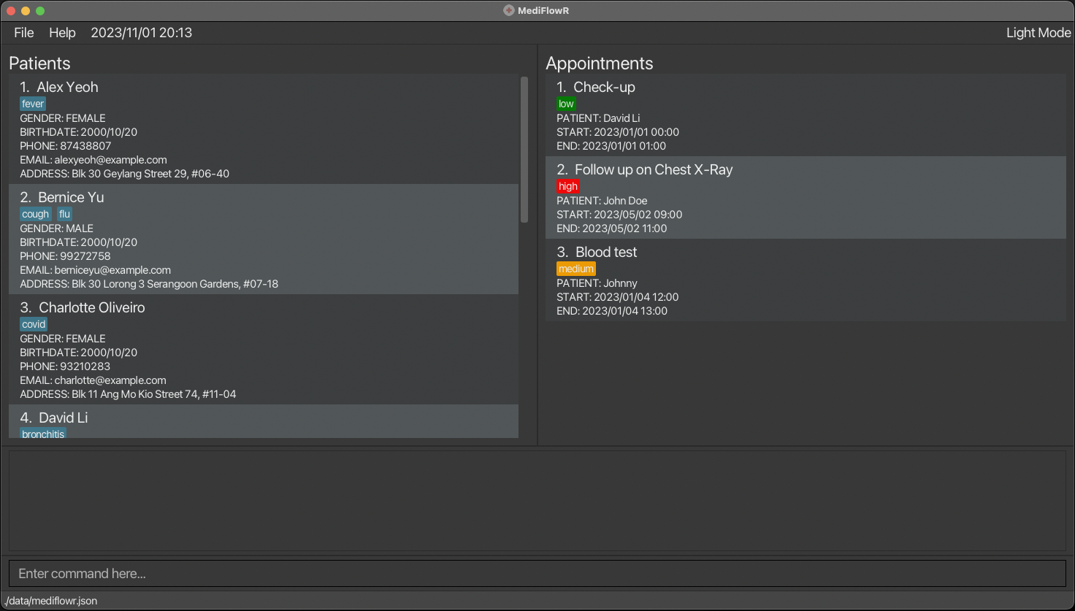
Task: Click the low priority tag
Action: [566, 104]
